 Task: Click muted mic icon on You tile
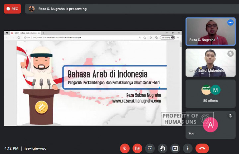pyautogui.click(x=230, y=116)
